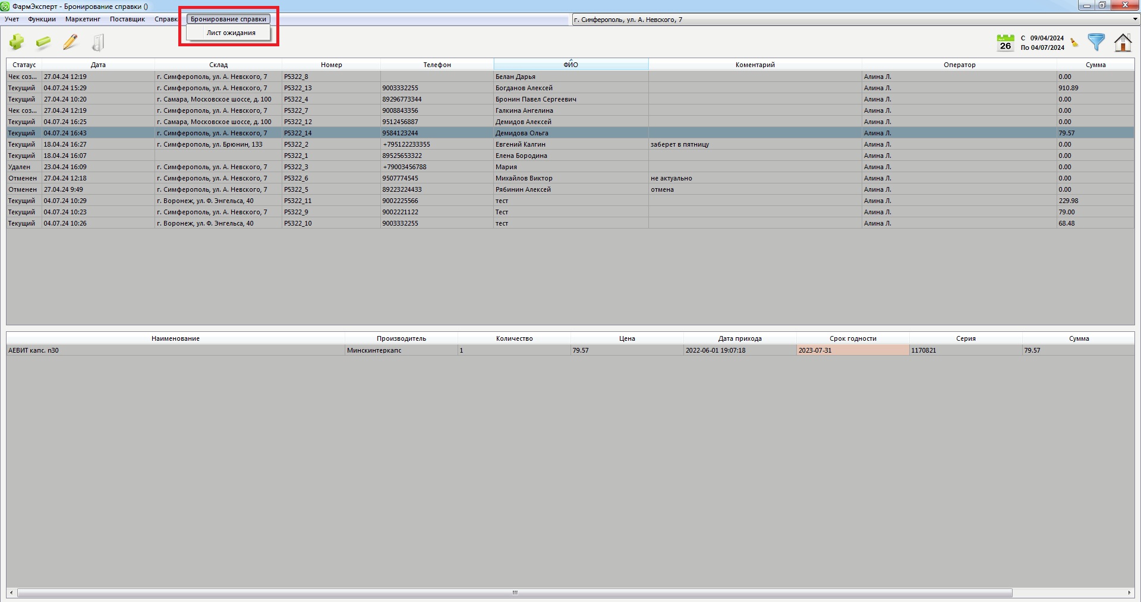The image size is (1141, 602).
Task: Click the green plus add booking icon
Action: 17,42
